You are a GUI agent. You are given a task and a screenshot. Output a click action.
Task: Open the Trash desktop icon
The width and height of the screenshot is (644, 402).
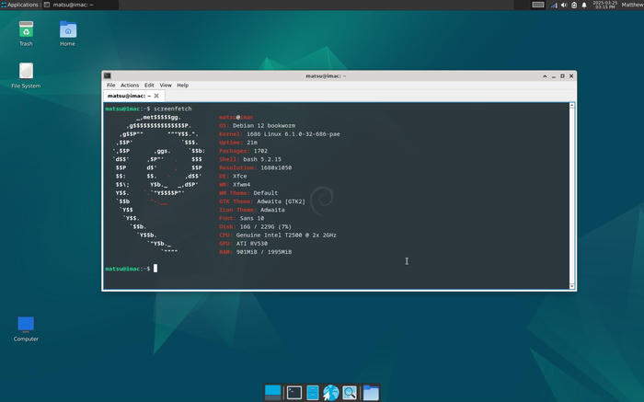point(26,30)
